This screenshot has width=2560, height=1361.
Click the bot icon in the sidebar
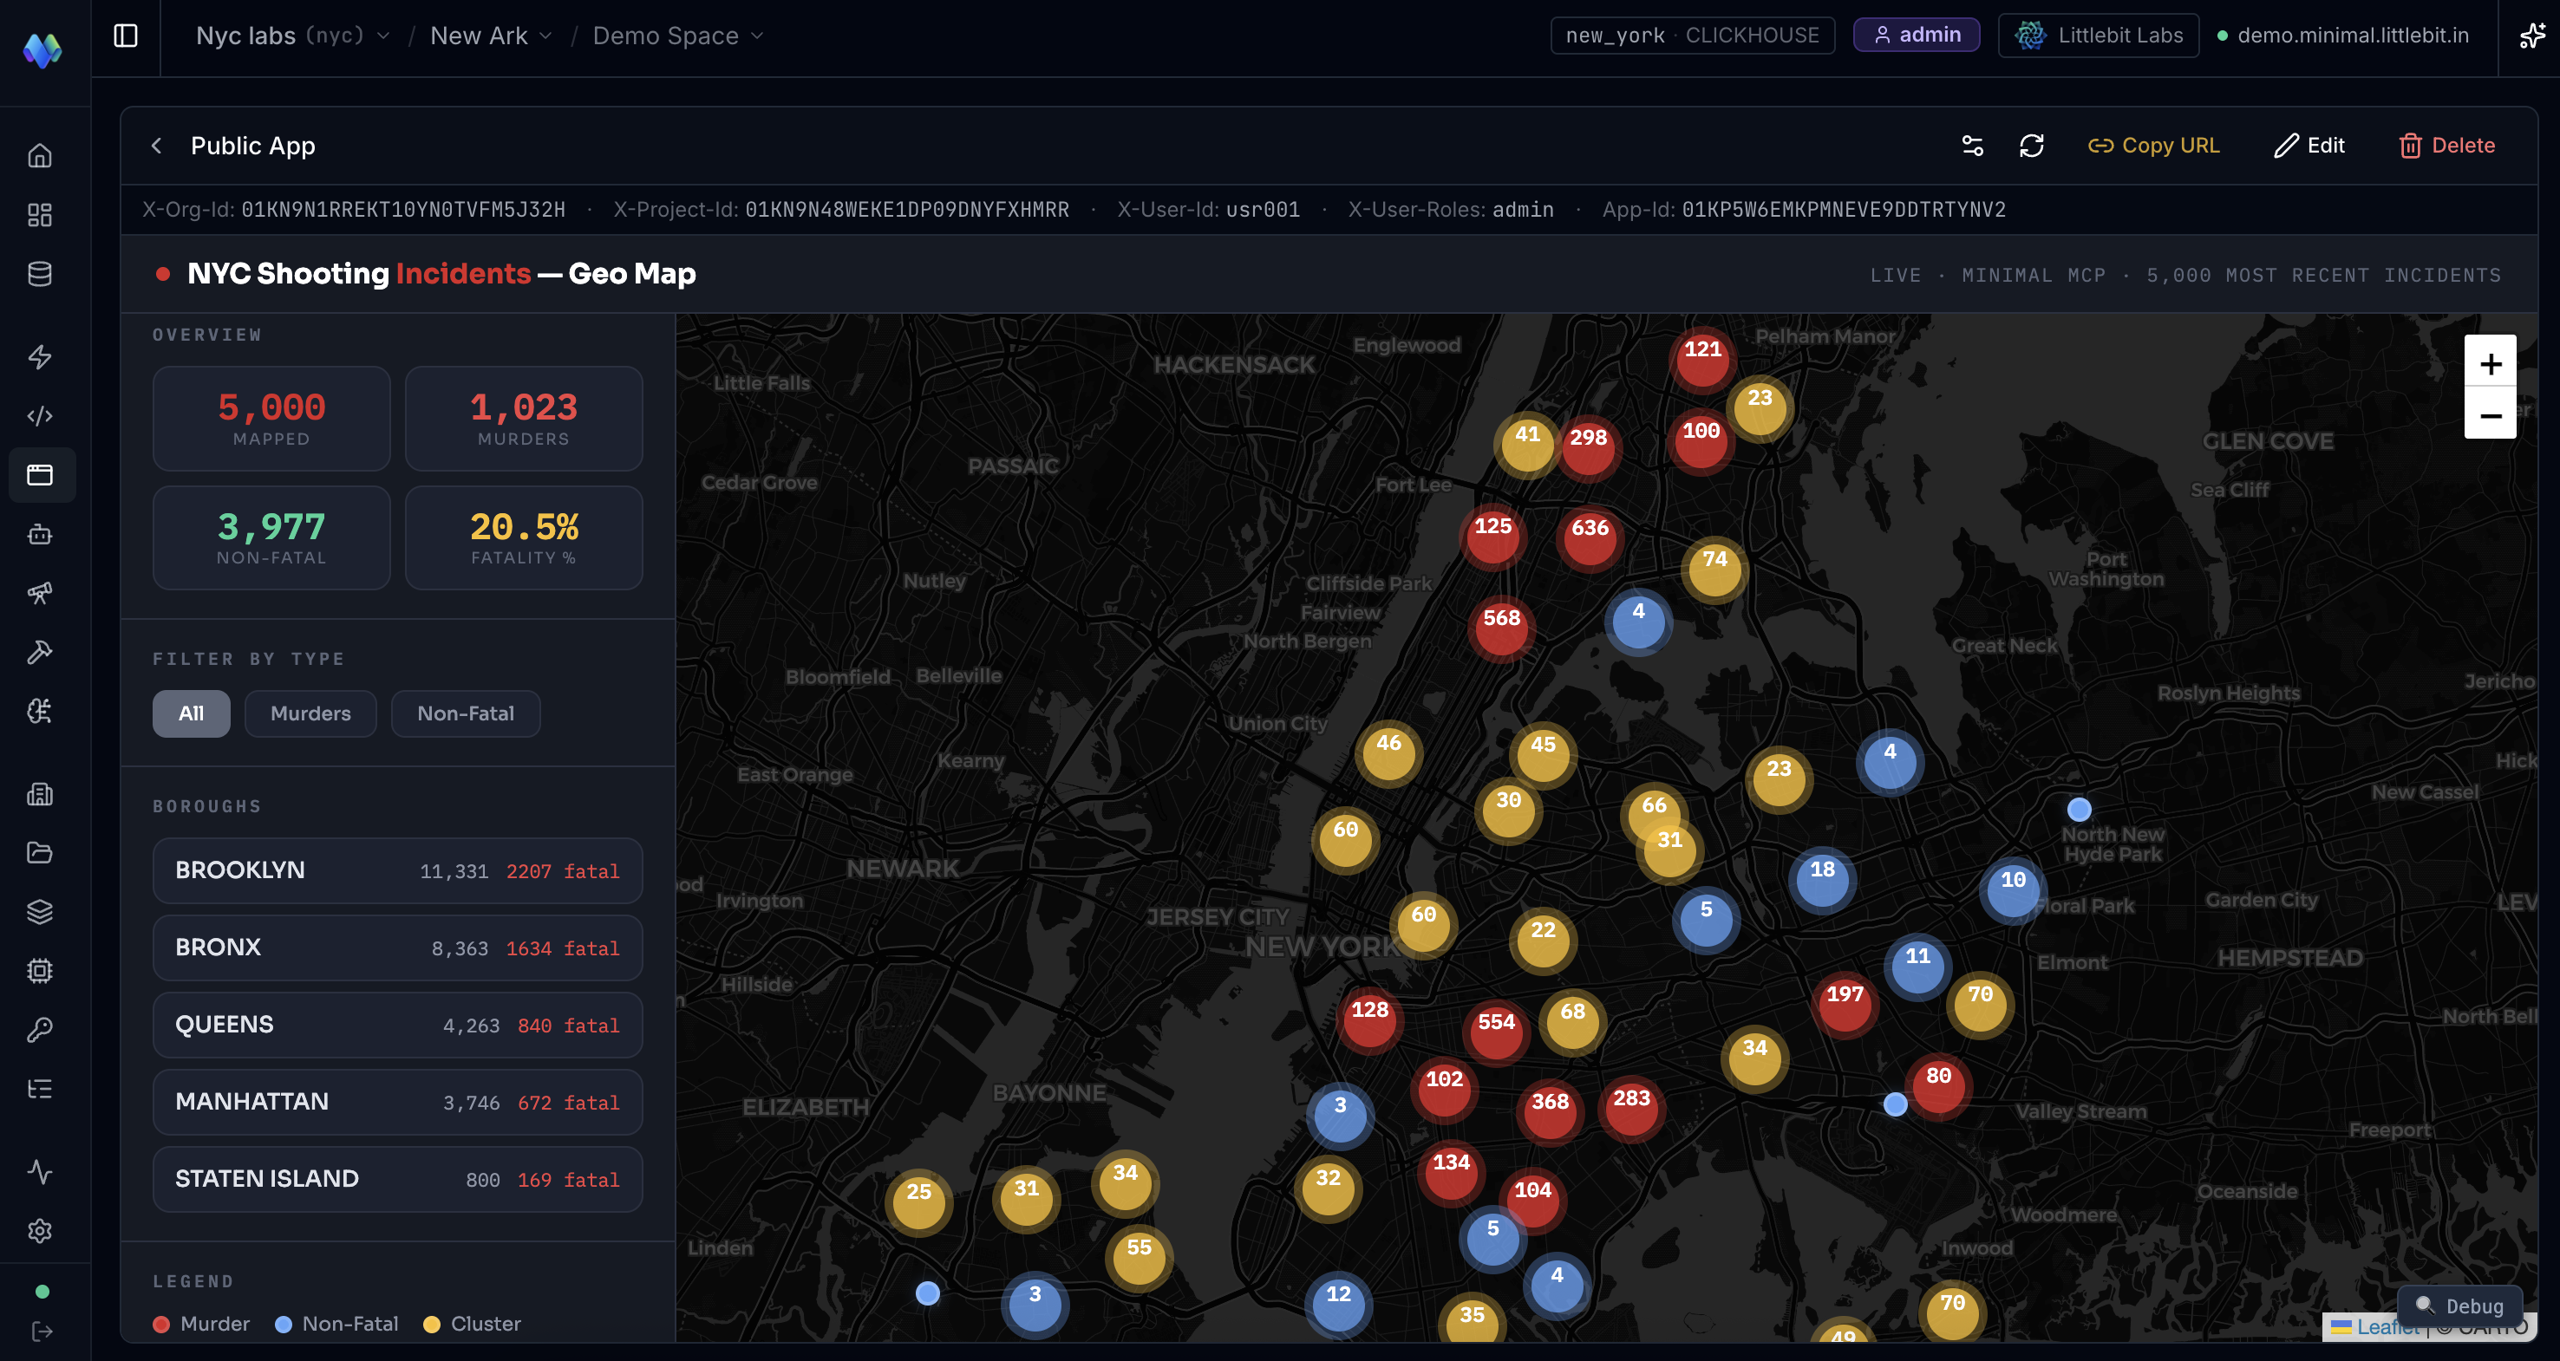pos(41,535)
